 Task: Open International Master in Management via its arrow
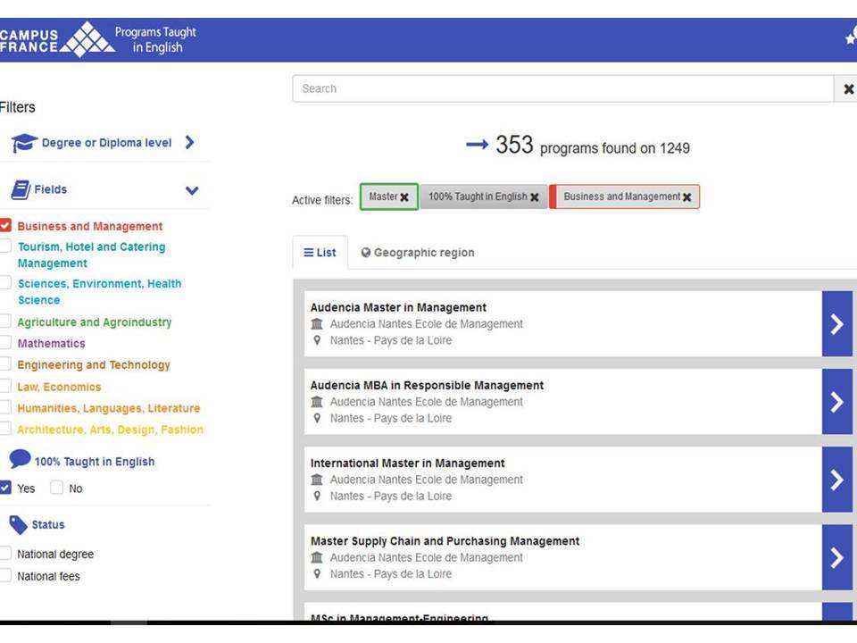(x=836, y=480)
